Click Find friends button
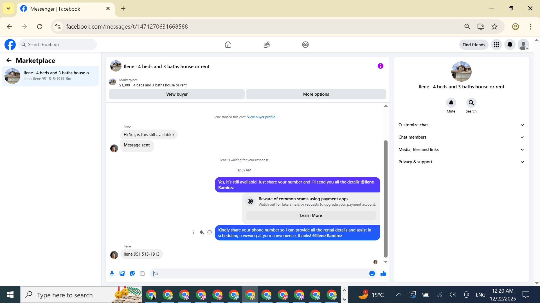540x303 pixels. pyautogui.click(x=474, y=45)
